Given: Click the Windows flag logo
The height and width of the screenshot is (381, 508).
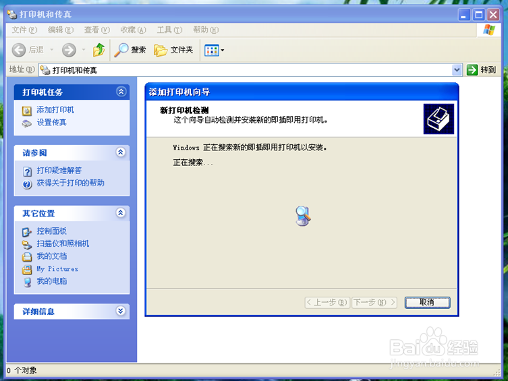Looking at the screenshot, I should point(488,30).
